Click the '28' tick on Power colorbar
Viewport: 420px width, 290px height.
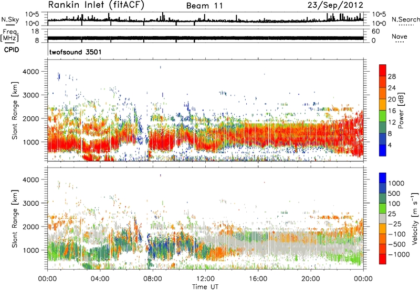coord(392,76)
